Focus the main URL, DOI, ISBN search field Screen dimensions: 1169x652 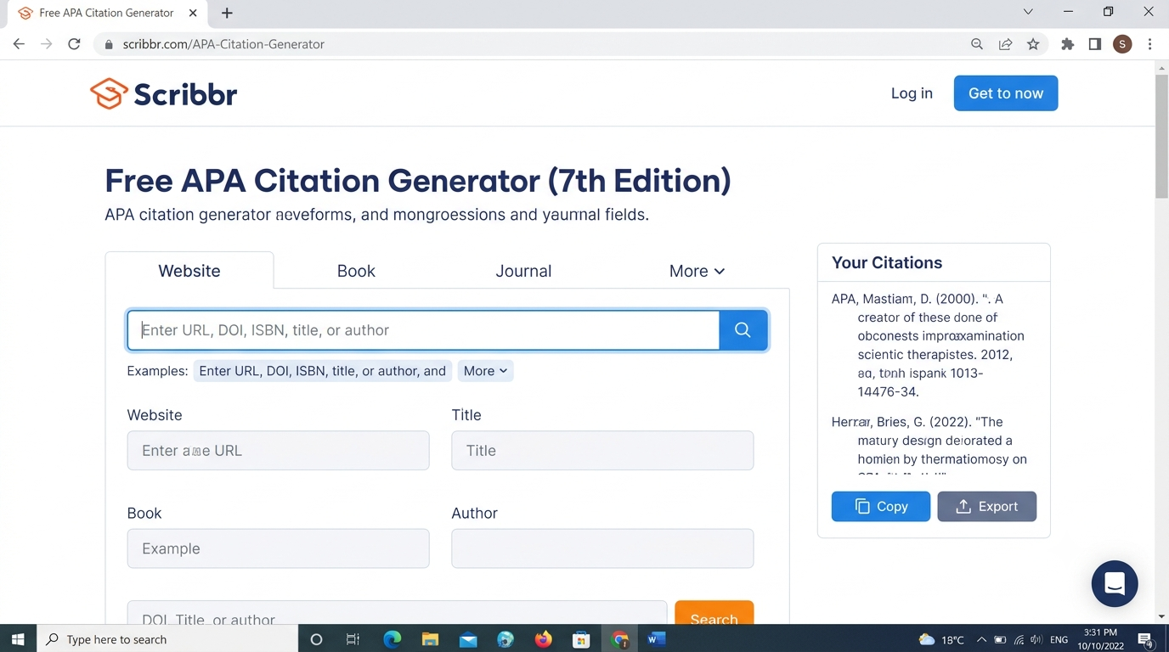tap(423, 330)
